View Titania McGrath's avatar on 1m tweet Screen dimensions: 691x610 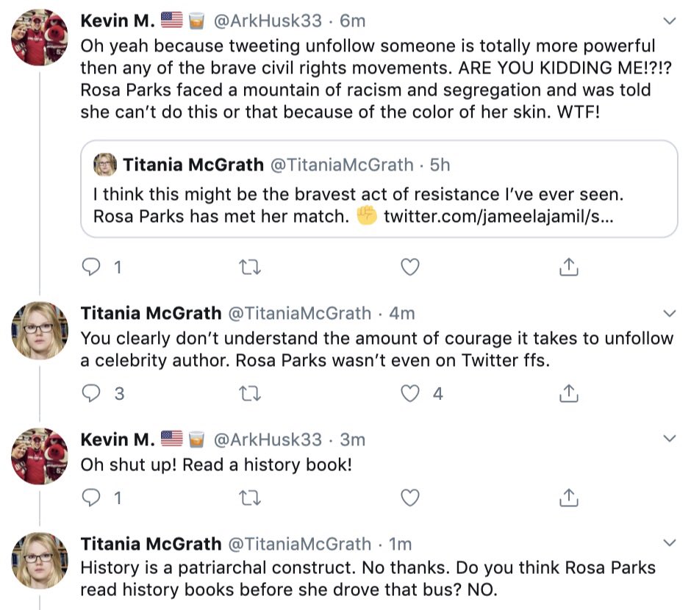pyautogui.click(x=40, y=561)
